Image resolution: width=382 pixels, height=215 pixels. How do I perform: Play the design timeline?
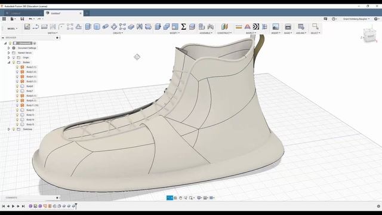point(13,206)
